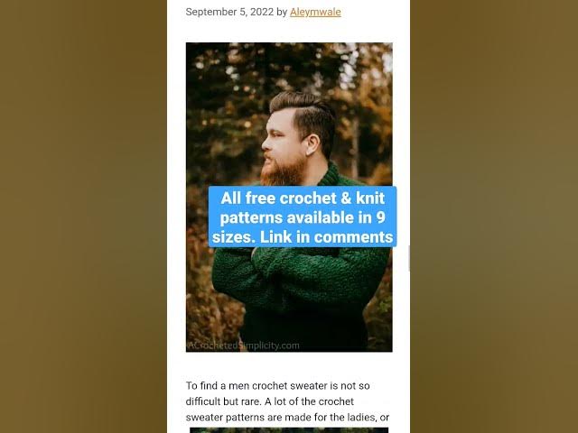Click 'sweater patterns are made for the ladies' line
The width and height of the screenshot is (578, 433).
287,417
